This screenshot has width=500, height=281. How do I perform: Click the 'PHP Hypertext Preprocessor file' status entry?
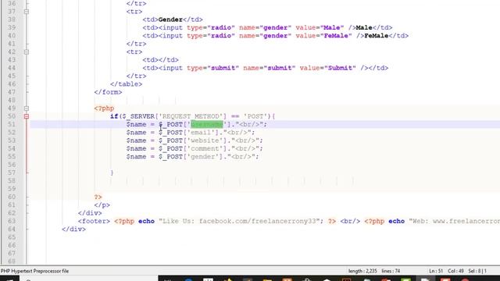pos(34,271)
